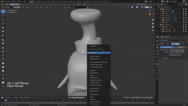Select the Shrink/Fatten tool
The width and height of the screenshot is (188, 106).
[x=3, y=79]
